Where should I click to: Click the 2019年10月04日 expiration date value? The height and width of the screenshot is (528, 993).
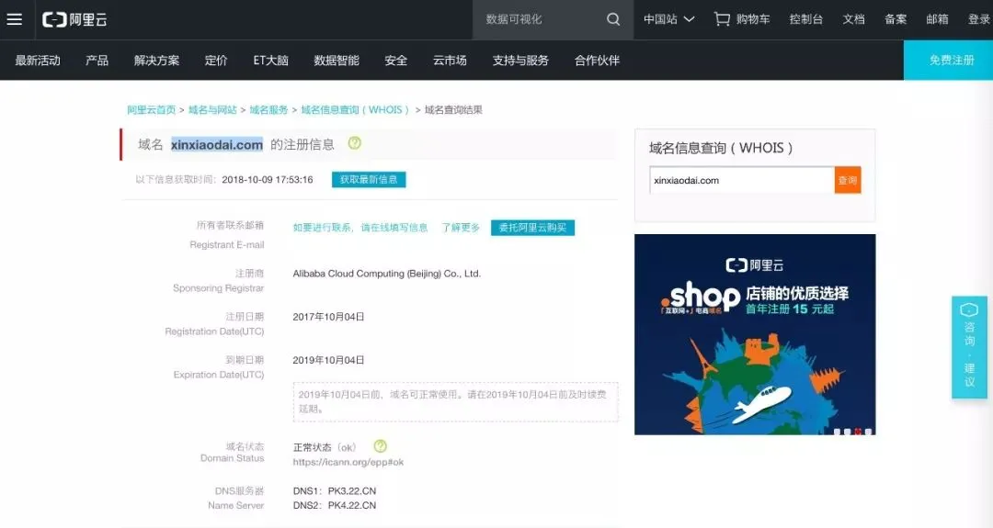(x=328, y=360)
